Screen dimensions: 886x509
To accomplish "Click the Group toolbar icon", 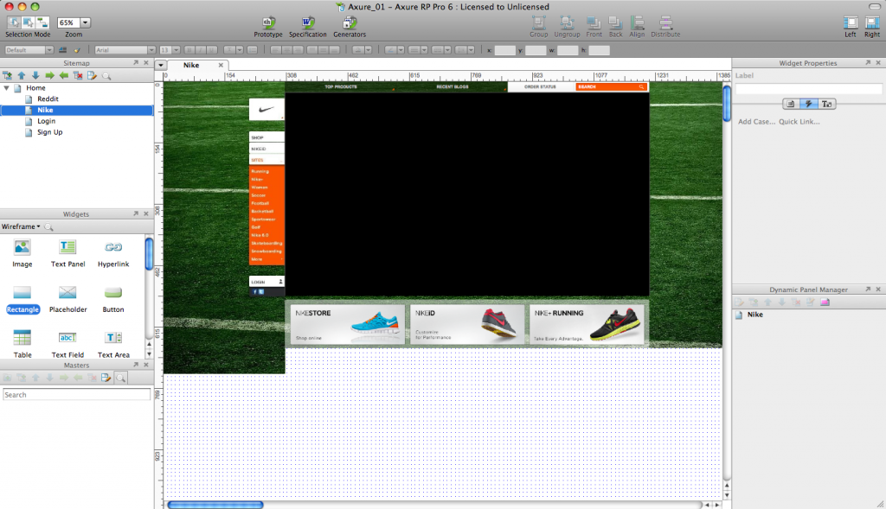I will [x=538, y=22].
